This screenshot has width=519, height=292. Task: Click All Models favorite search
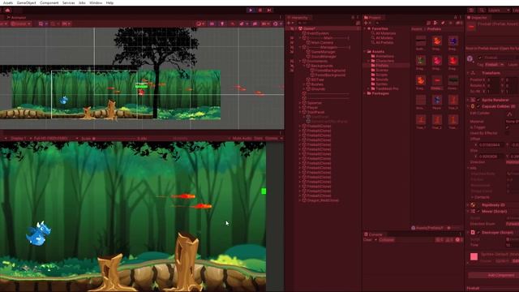coord(384,38)
